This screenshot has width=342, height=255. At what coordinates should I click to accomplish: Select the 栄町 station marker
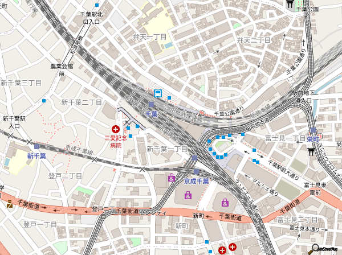(313, 130)
